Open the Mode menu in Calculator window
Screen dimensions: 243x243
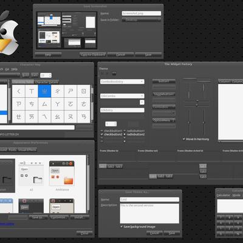(x=236, y=195)
